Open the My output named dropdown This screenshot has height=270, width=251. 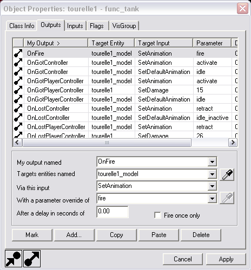click(212, 161)
